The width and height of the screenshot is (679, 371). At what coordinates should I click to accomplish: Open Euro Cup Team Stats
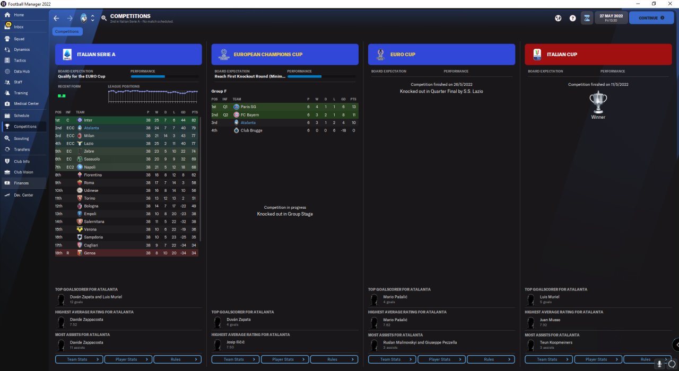[392, 359]
